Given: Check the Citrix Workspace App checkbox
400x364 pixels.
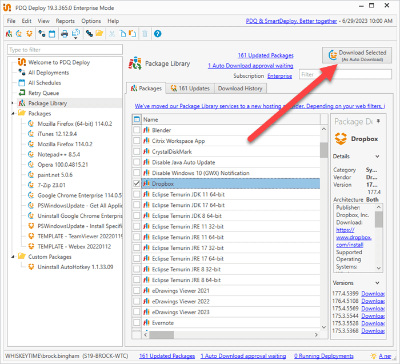Looking at the screenshot, I should tap(137, 141).
